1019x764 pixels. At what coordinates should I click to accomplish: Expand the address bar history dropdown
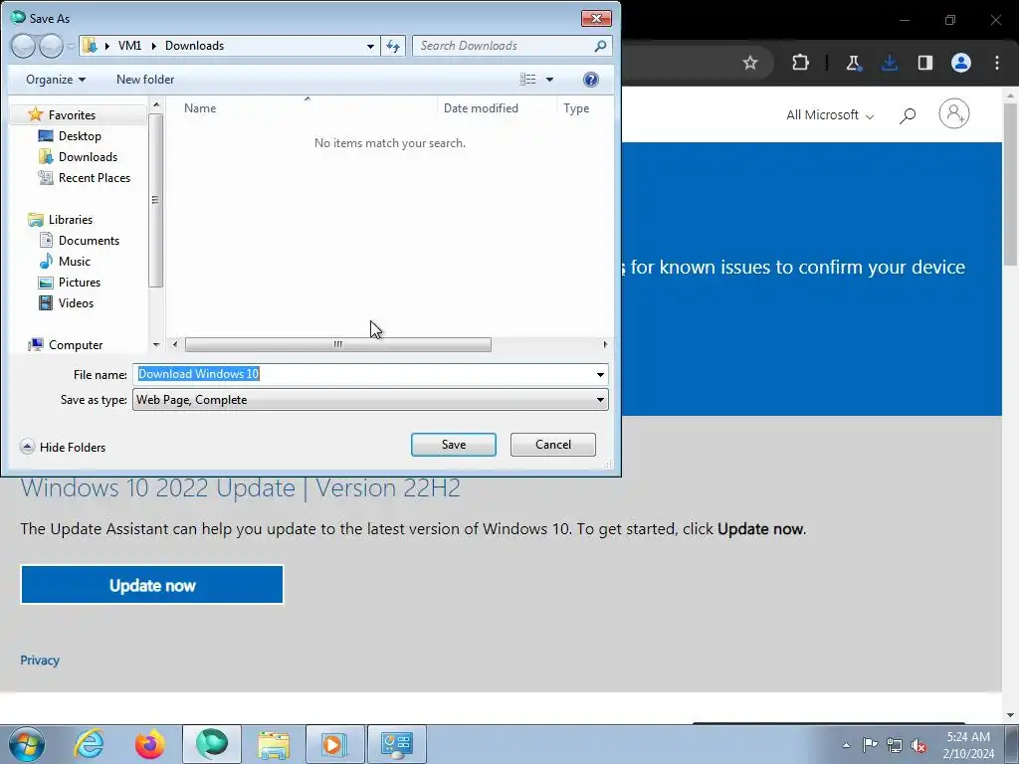pos(370,46)
